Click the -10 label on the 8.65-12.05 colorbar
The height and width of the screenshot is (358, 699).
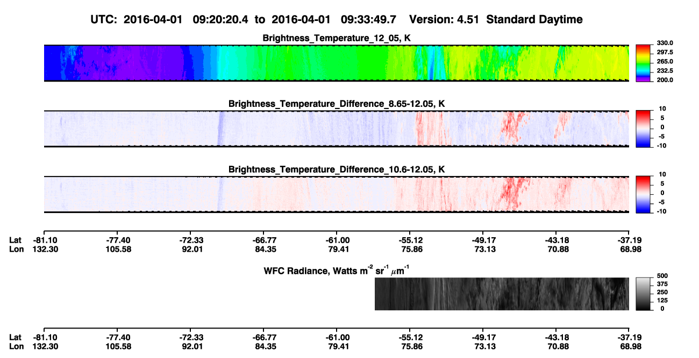point(662,145)
